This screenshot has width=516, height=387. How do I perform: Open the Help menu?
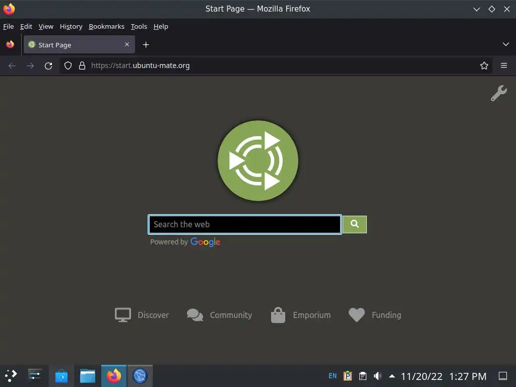(x=161, y=27)
